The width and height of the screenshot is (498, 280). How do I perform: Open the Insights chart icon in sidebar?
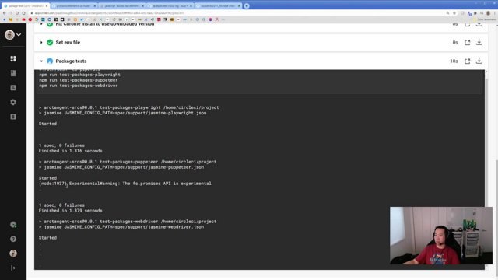tap(13, 88)
